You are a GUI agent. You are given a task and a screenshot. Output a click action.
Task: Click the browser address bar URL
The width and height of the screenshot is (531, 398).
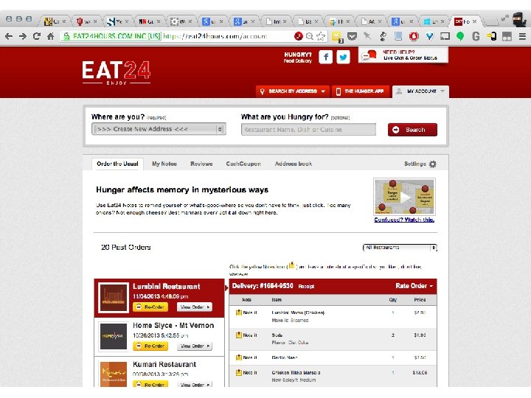[215, 36]
